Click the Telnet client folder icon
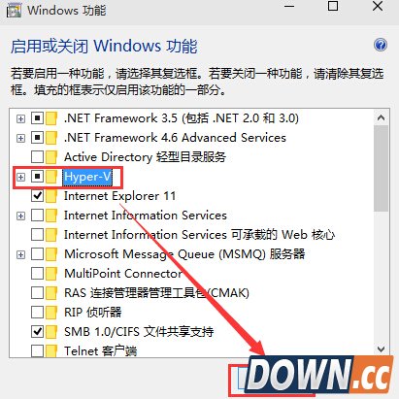This screenshot has width=399, height=399. (x=51, y=350)
